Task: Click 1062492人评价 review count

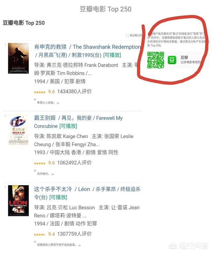Action: (x=75, y=163)
